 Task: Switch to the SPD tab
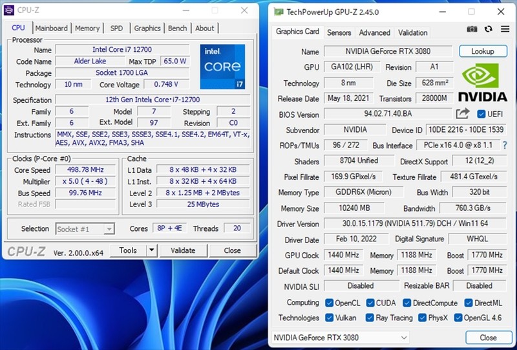tap(116, 28)
